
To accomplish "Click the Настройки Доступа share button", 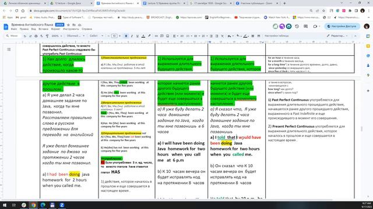I will pos(342,26).
